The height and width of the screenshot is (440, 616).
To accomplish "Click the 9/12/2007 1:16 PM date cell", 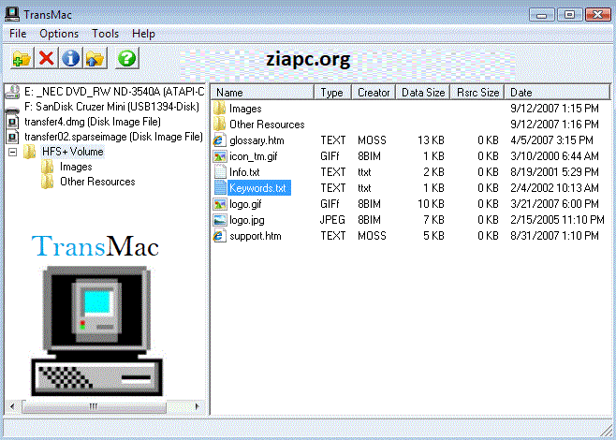I will 554,125.
